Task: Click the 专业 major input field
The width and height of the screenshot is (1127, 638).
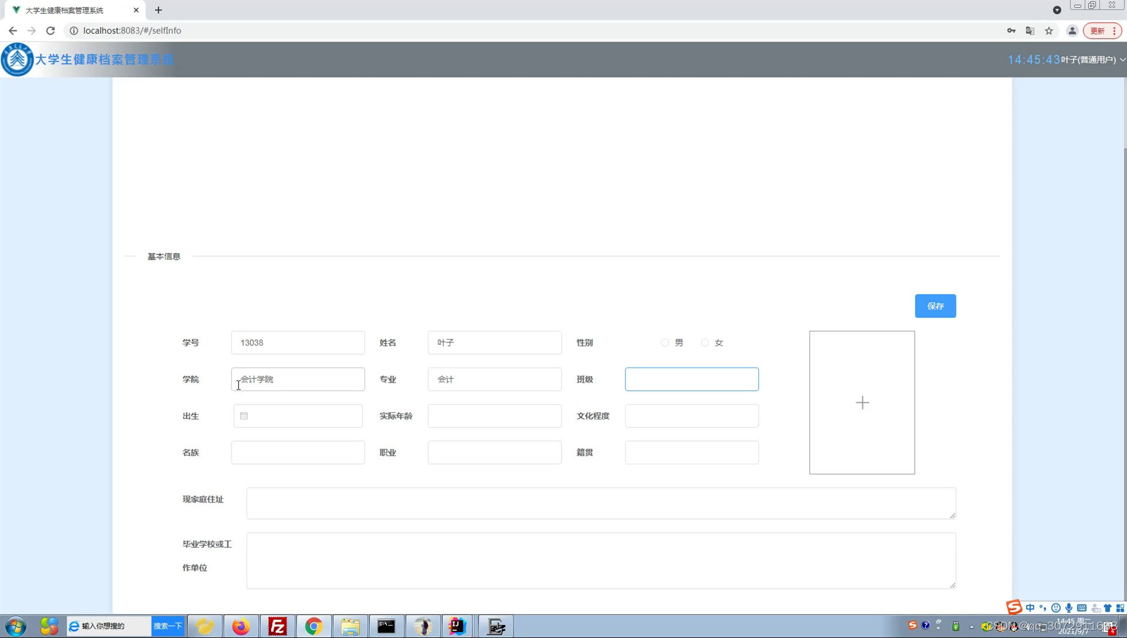Action: click(494, 379)
